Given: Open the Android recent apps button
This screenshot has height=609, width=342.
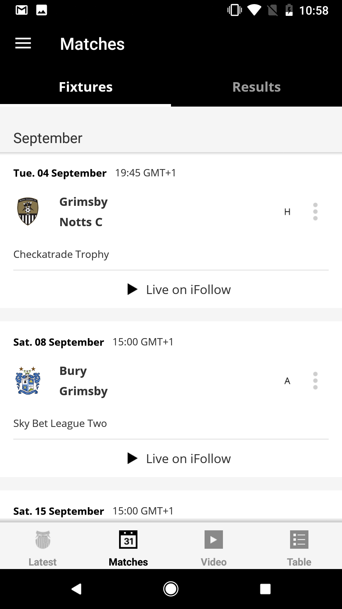Looking at the screenshot, I should click(265, 589).
